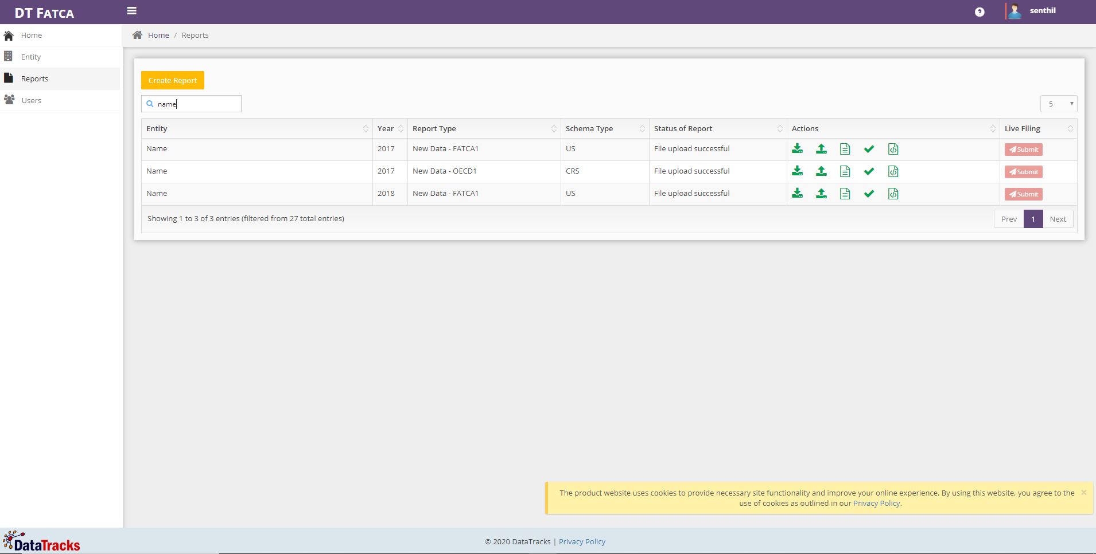
Task: Generate XML for 2018 FATCA1 report
Action: [x=893, y=194]
